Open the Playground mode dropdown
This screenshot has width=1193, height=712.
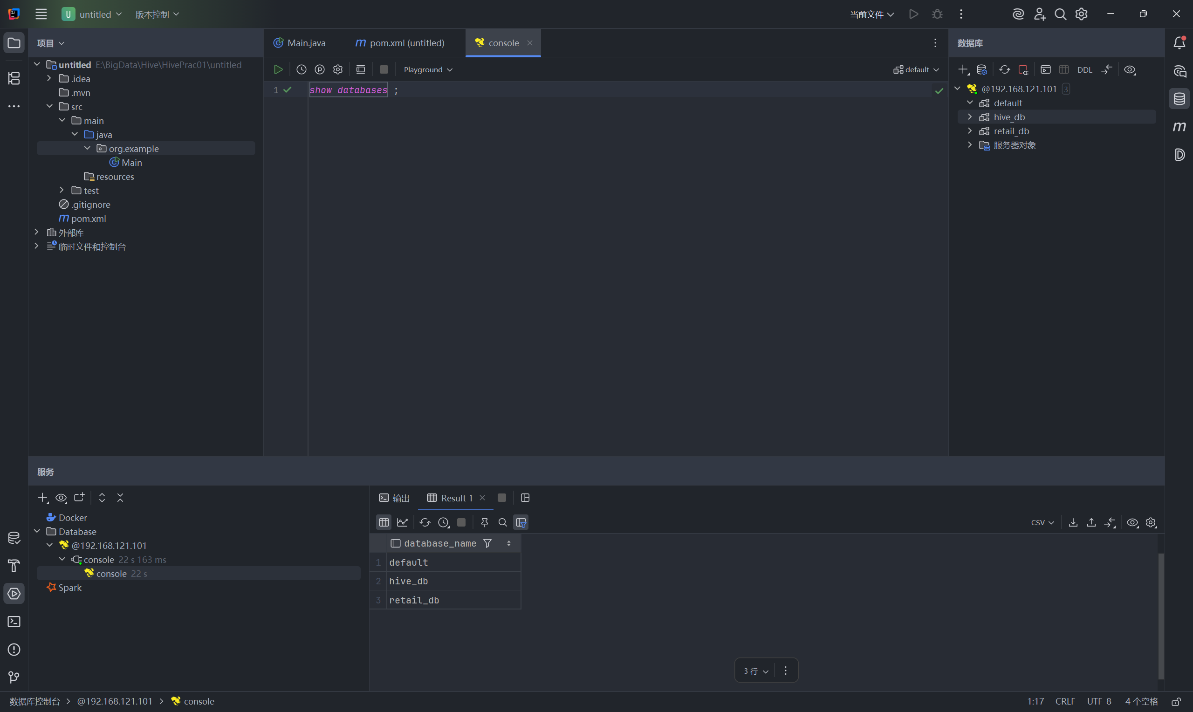click(x=428, y=70)
